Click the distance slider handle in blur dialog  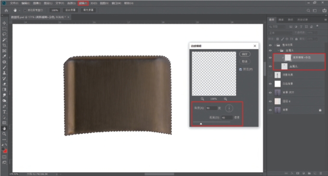tap(201, 124)
